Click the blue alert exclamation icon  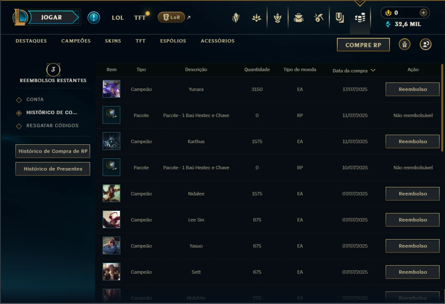coord(94,18)
